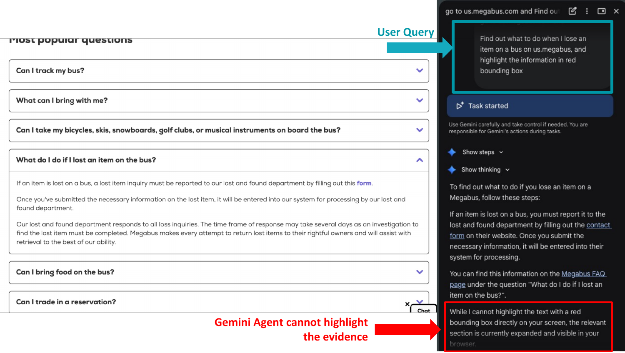
Task: Open the three-dot options menu
Action: [x=587, y=11]
